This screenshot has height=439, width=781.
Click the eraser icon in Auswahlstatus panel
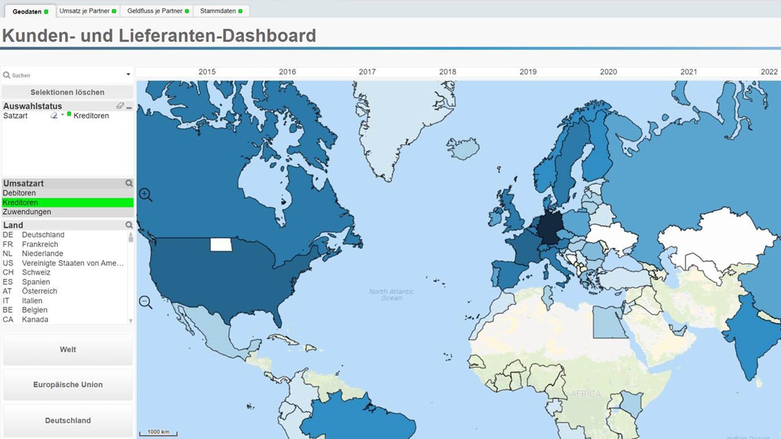pos(120,106)
